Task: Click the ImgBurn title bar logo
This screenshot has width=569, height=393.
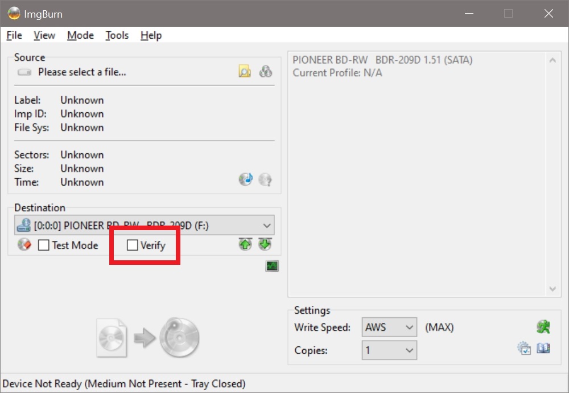Action: (14, 14)
